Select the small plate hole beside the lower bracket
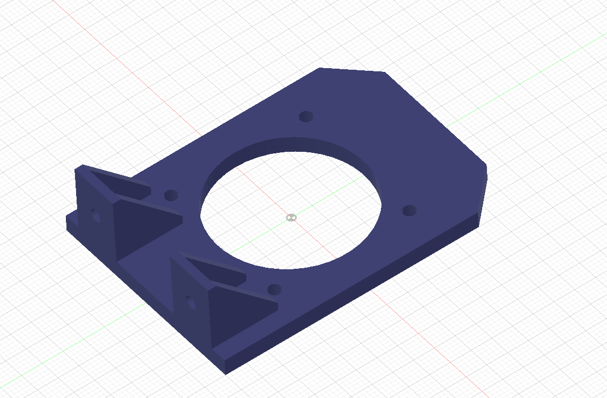The width and height of the screenshot is (607, 398). [274, 290]
